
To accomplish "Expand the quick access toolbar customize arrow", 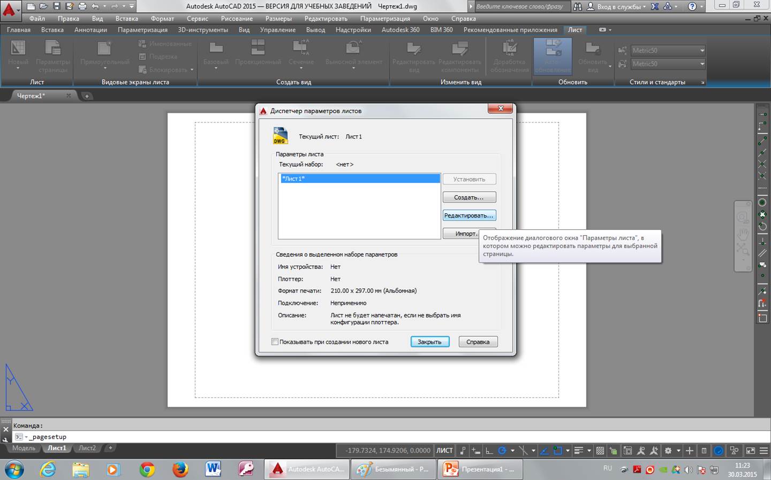I will pyautogui.click(x=132, y=6).
